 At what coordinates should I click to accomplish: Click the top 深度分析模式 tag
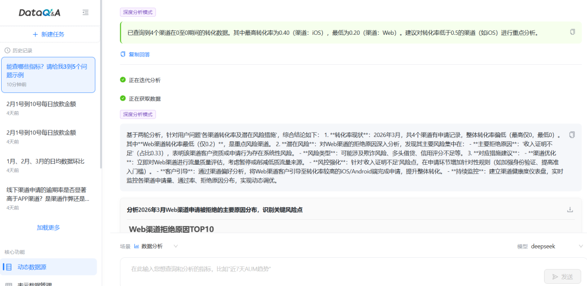click(x=138, y=12)
